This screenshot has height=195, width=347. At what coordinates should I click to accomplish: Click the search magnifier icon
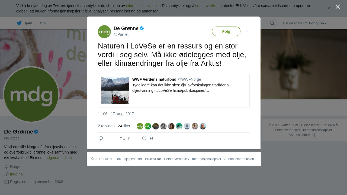click(272, 23)
